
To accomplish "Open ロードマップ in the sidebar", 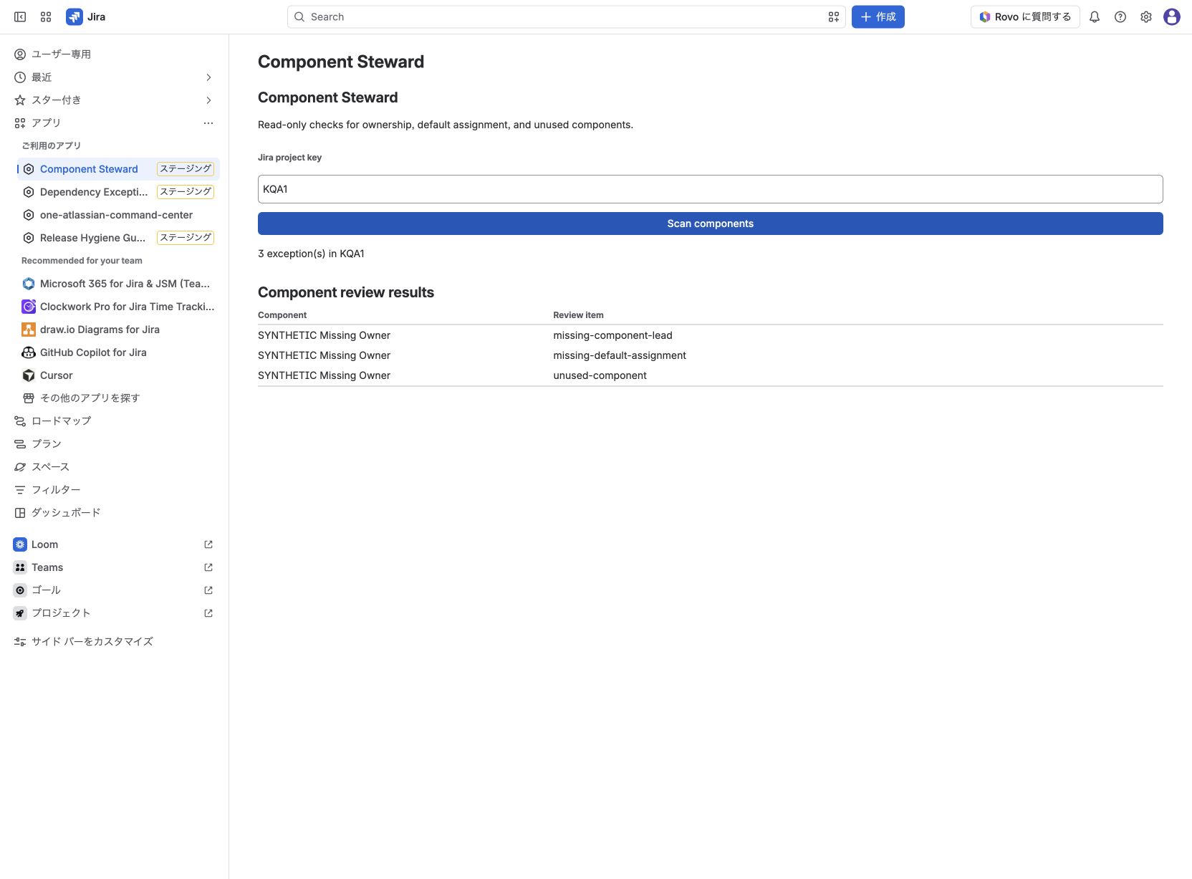I will (x=115, y=421).
